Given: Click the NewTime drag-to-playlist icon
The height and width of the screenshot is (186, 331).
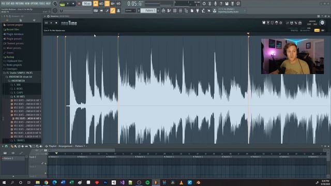Looking at the screenshot, I should (300, 23).
